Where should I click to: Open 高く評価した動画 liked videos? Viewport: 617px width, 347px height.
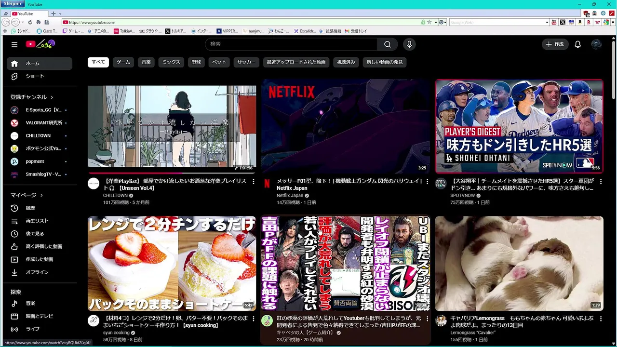click(x=40, y=246)
